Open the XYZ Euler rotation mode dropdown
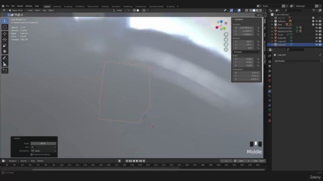The height and width of the screenshot is (181, 323). tap(247, 52)
